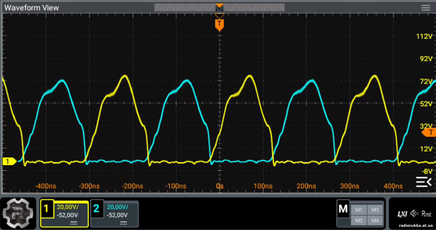Select the M4 math channel
Image resolution: width=436 pixels, height=230 pixels.
[x=375, y=220]
